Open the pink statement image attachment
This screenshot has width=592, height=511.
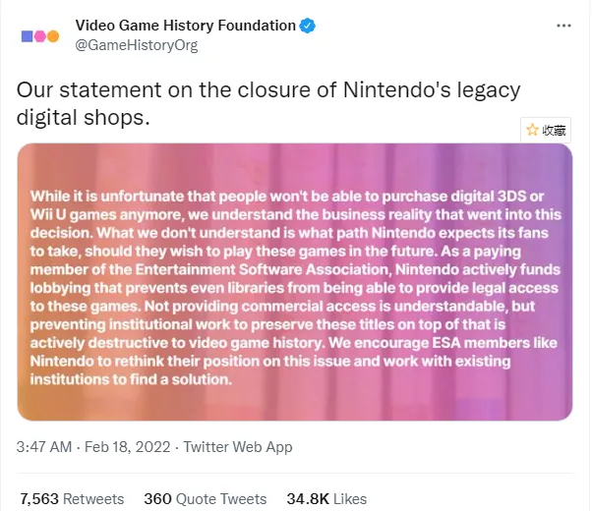point(295,282)
